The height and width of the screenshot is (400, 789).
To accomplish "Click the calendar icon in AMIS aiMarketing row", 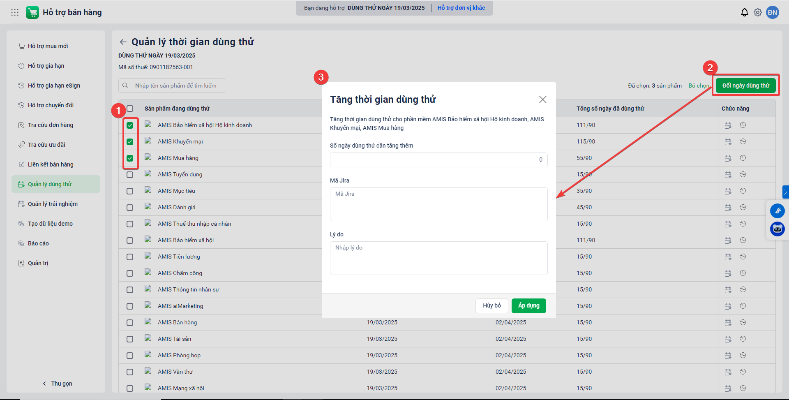I will click(x=728, y=306).
